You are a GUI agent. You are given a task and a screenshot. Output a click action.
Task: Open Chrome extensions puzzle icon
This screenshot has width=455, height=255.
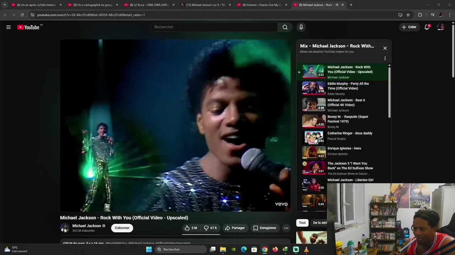pyautogui.click(x=420, y=15)
